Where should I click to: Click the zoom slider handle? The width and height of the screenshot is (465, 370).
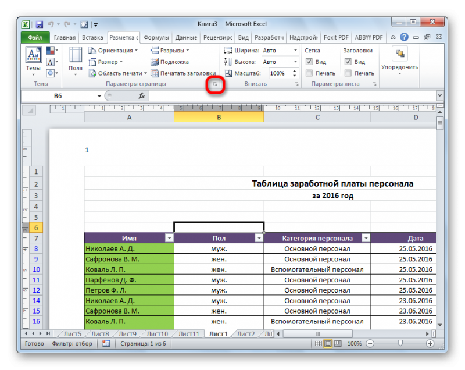[400, 343]
